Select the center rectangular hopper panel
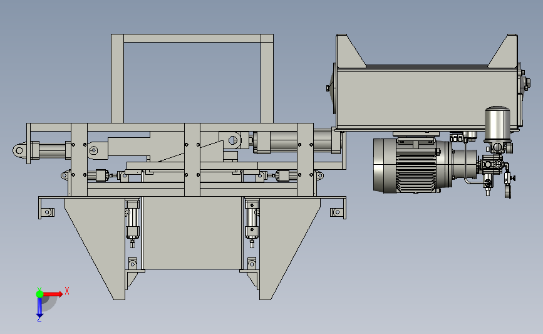 [x=192, y=233]
